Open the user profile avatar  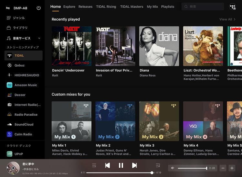point(232,7)
